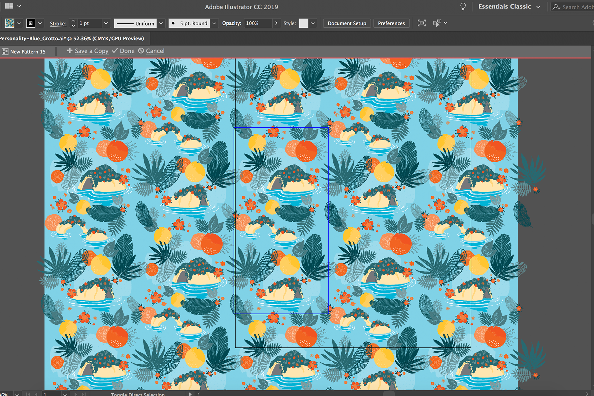
Task: Click the stroke color box icon
Action: coord(31,23)
